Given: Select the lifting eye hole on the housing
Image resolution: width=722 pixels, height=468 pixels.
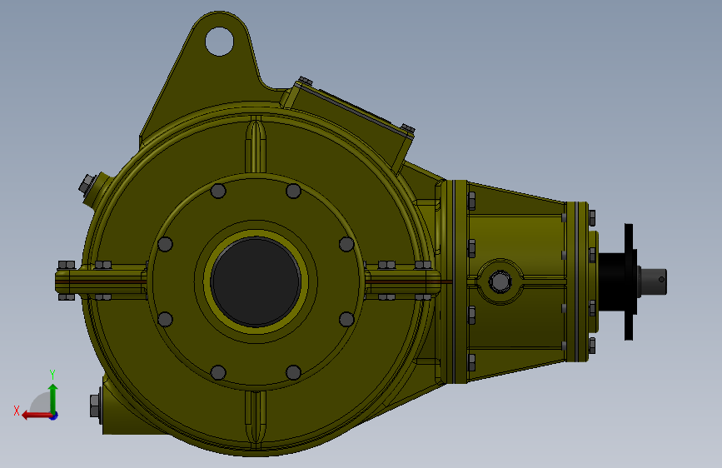Looking at the screenshot, I should tap(219, 42).
